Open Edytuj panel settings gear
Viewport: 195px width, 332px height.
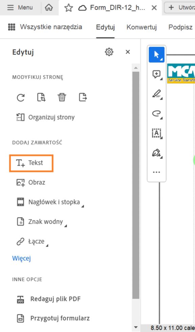tap(109, 52)
